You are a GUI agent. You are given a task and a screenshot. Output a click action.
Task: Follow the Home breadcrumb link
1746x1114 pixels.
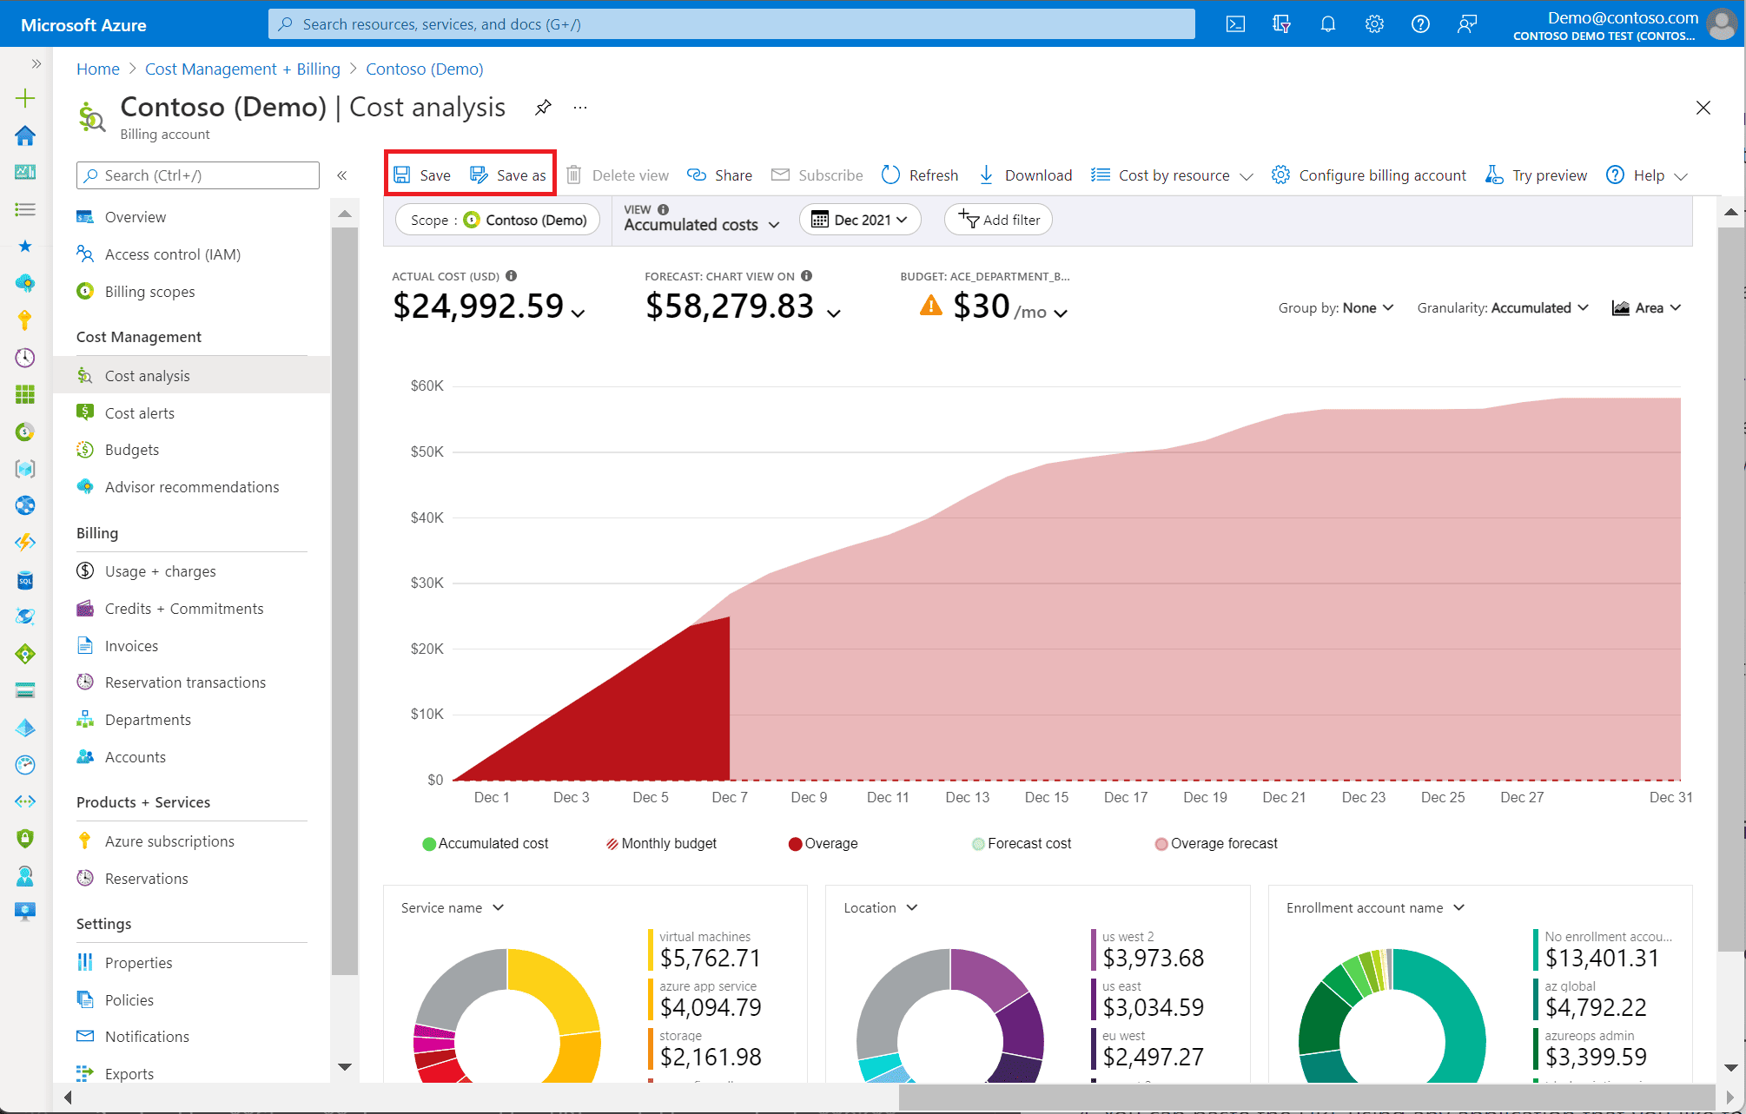pos(97,69)
